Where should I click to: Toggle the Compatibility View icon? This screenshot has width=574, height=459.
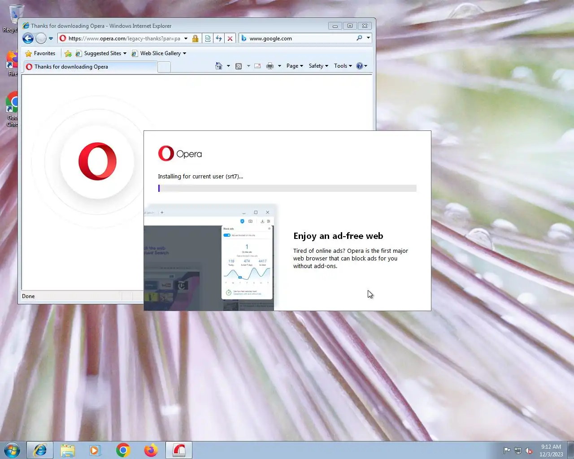click(x=208, y=39)
